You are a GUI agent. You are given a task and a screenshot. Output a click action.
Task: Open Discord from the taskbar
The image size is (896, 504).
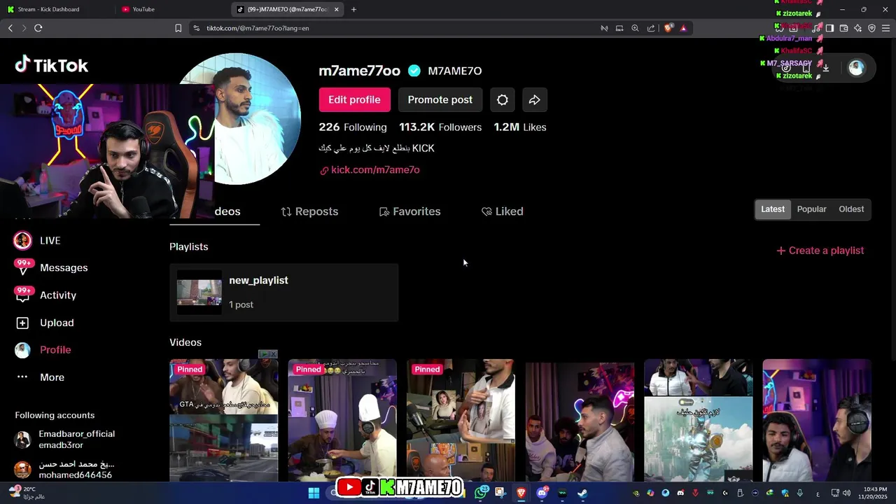pos(542,493)
